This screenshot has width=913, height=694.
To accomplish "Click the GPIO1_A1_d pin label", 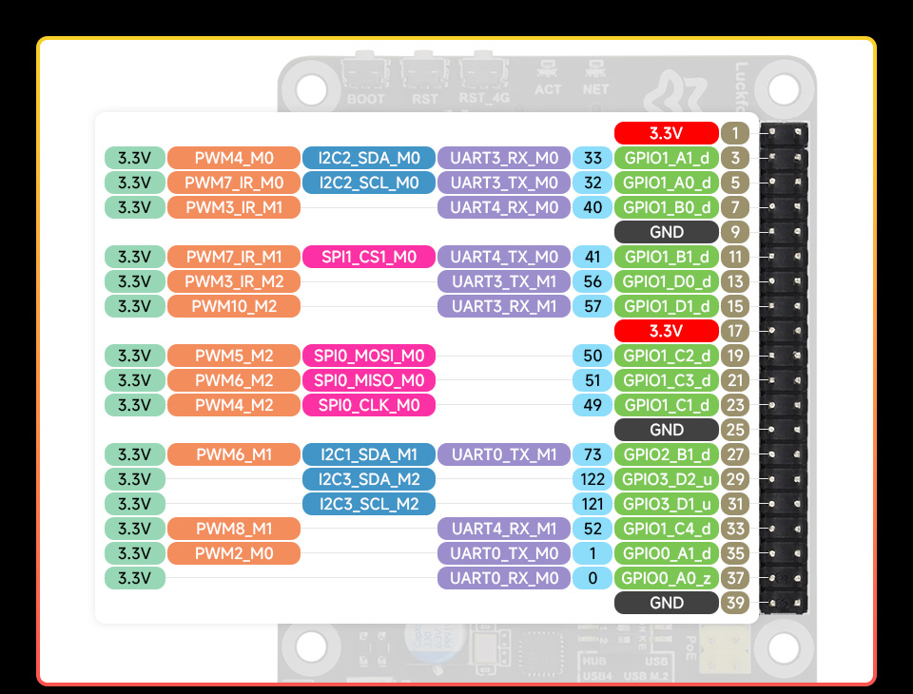I will pyautogui.click(x=667, y=158).
